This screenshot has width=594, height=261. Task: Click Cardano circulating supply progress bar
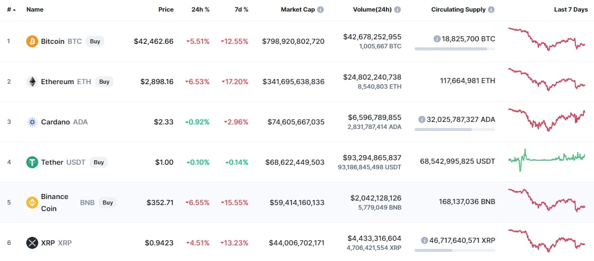click(x=454, y=129)
